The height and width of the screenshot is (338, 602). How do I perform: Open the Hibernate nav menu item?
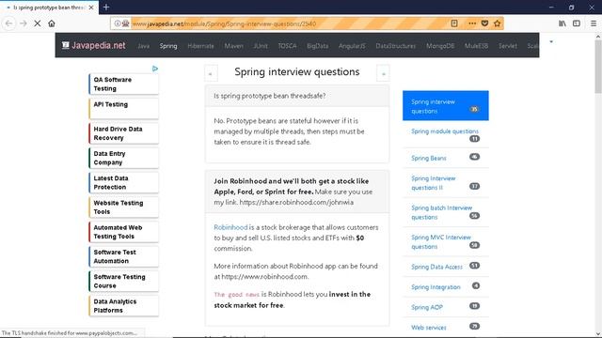200,46
